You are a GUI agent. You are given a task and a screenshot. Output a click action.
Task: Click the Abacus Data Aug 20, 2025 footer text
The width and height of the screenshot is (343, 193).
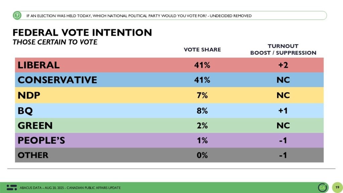(70, 188)
